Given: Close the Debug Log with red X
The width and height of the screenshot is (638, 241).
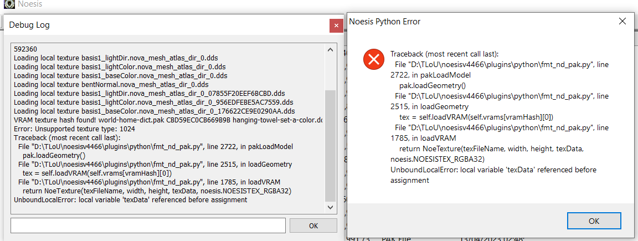Looking at the screenshot, I should click(x=336, y=25).
